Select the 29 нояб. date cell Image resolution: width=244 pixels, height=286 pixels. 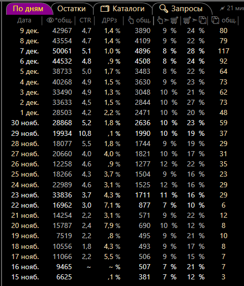[x=25, y=133]
